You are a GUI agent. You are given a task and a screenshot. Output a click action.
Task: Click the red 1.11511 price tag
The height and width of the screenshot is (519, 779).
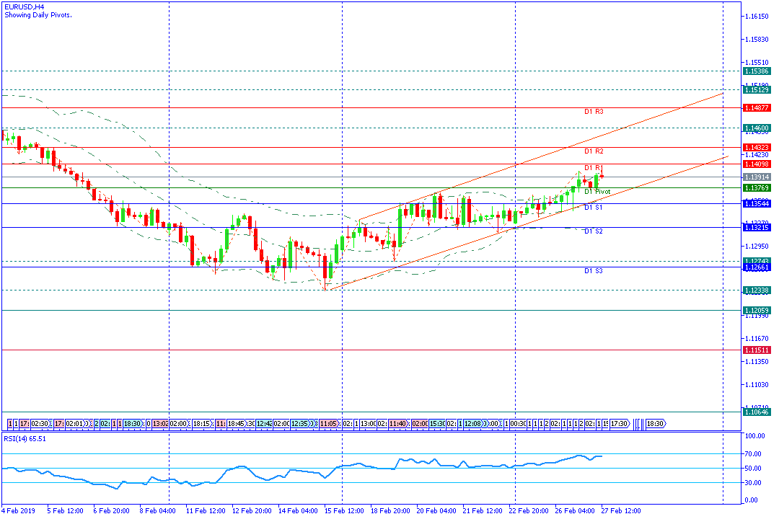coord(757,350)
